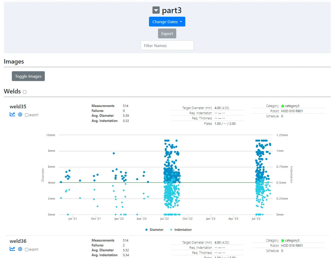The height and width of the screenshot is (258, 332).
Task: Enable export checkbox for weld35
Action: coord(27,115)
